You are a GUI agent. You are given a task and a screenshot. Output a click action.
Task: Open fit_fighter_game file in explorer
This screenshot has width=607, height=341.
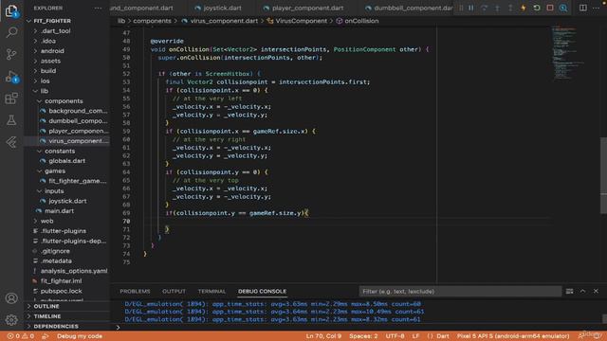[77, 181]
